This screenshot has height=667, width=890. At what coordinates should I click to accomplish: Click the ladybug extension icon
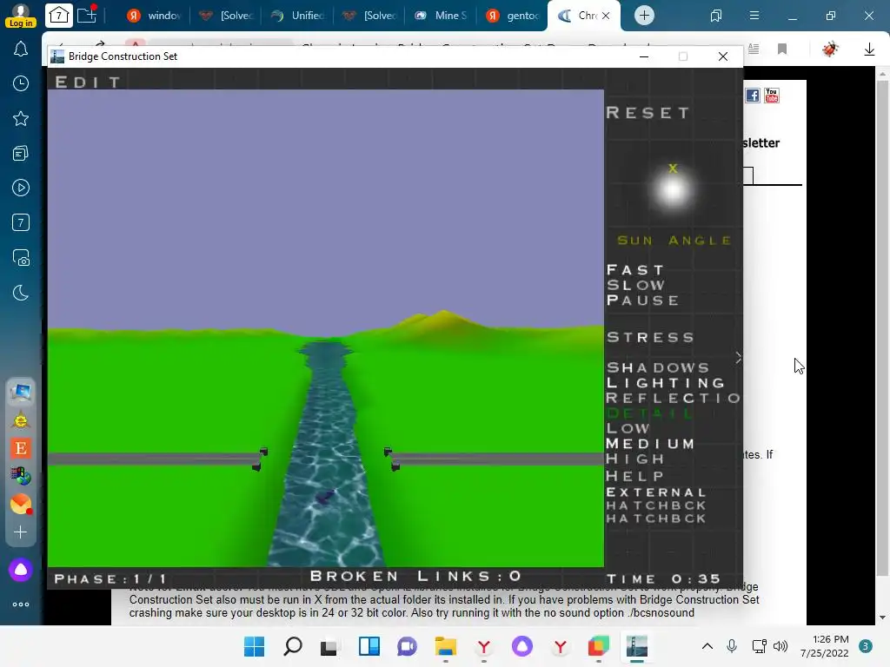click(x=830, y=49)
